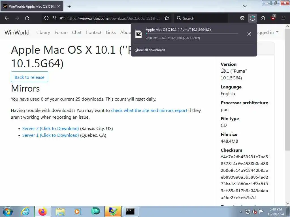290x217 pixels.
Task: Bookmark this page with the star icon
Action: [167, 18]
